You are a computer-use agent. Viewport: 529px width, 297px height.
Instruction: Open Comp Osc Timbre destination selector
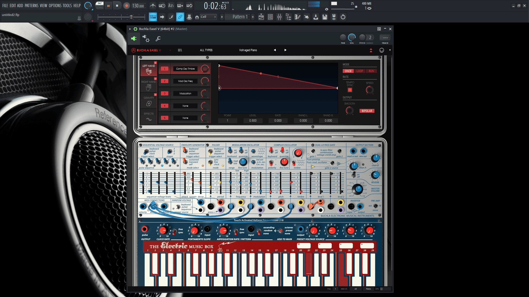(x=185, y=69)
